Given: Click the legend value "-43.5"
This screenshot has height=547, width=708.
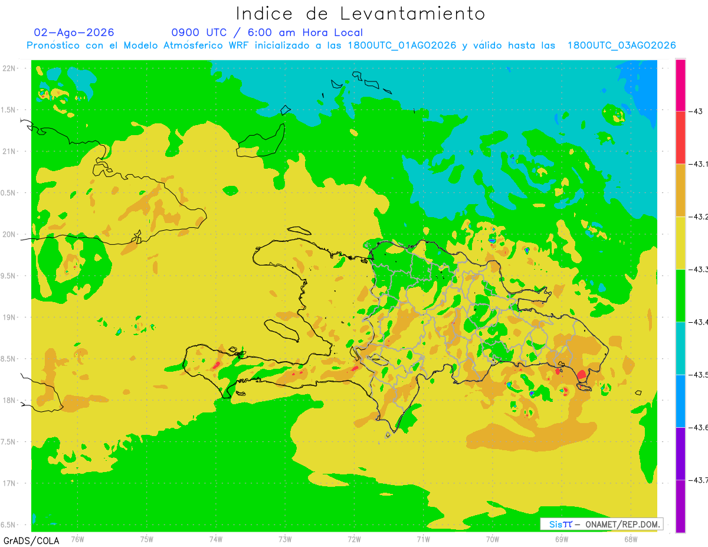Looking at the screenshot, I should tap(698, 375).
